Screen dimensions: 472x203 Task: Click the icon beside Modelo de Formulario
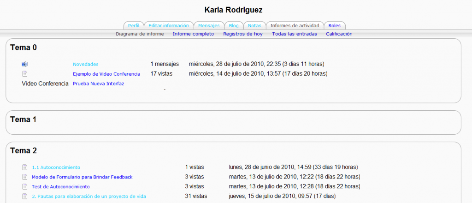pyautogui.click(x=25, y=177)
